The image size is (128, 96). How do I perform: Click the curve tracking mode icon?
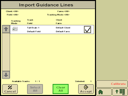coord(15,29)
